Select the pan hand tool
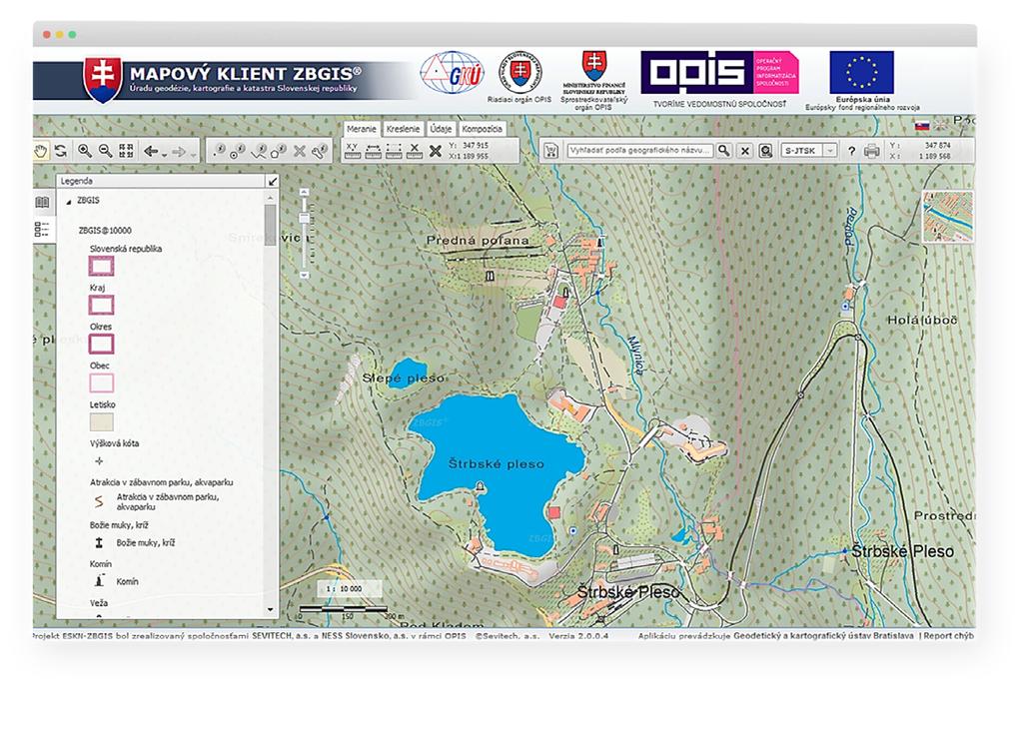 [x=41, y=152]
